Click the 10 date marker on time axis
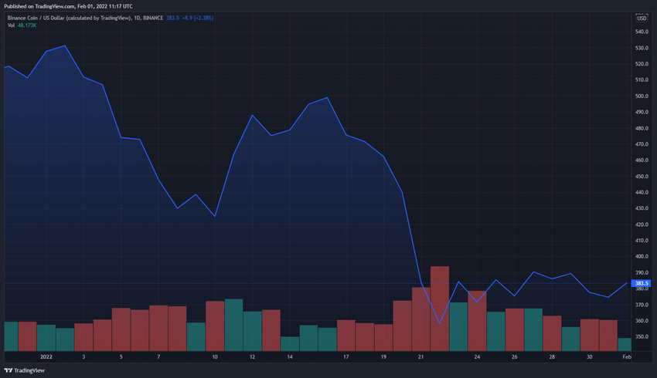Viewport: 657px width, 378px height. click(x=215, y=357)
